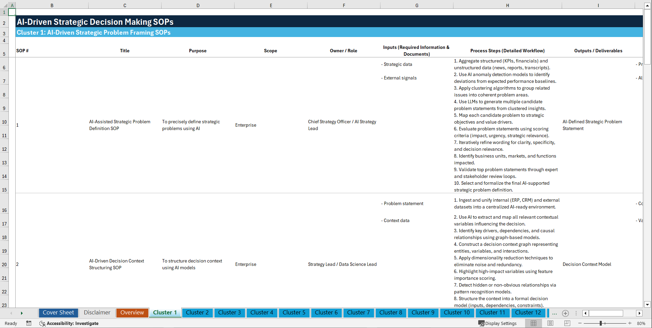Expand hidden sheet tabs via ellipsis
652x328 pixels.
tap(555, 313)
